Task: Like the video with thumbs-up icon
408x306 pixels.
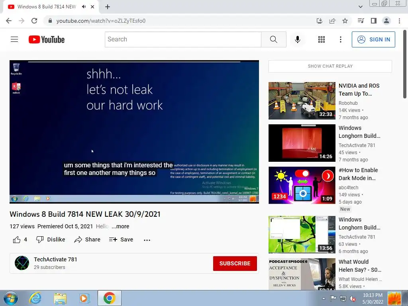Action: [17, 239]
